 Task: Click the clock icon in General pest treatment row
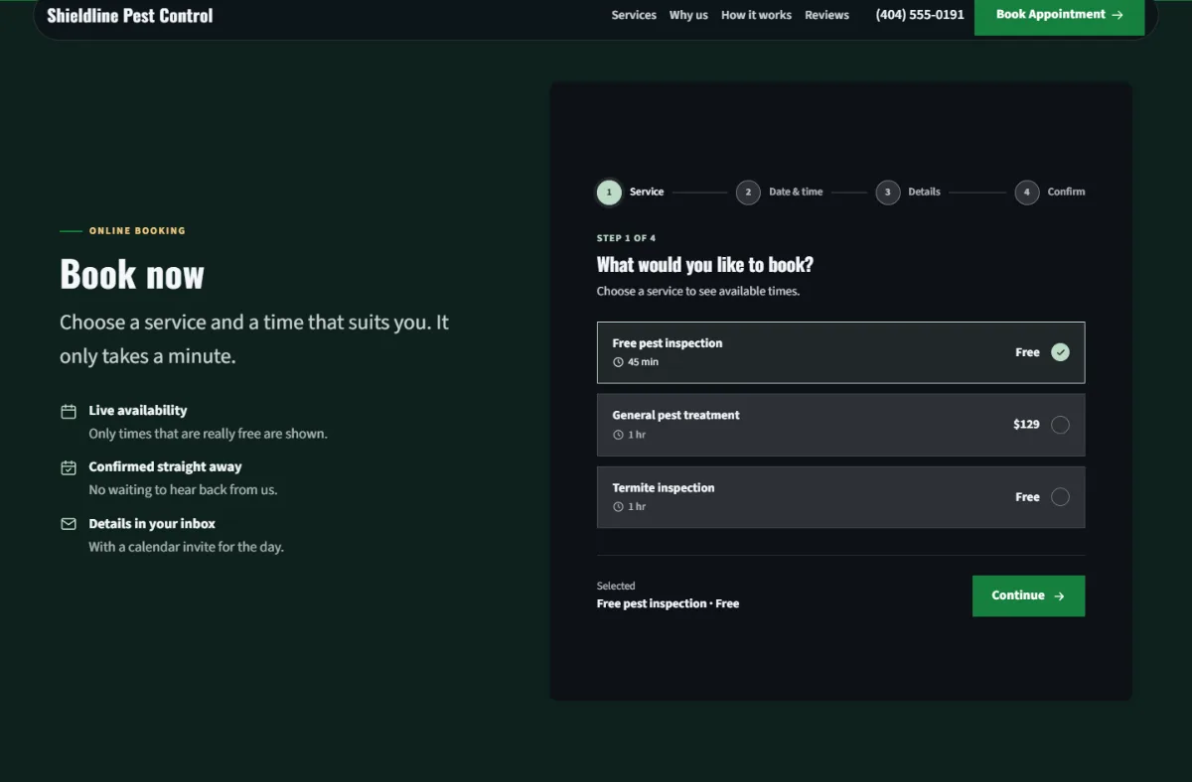click(618, 435)
